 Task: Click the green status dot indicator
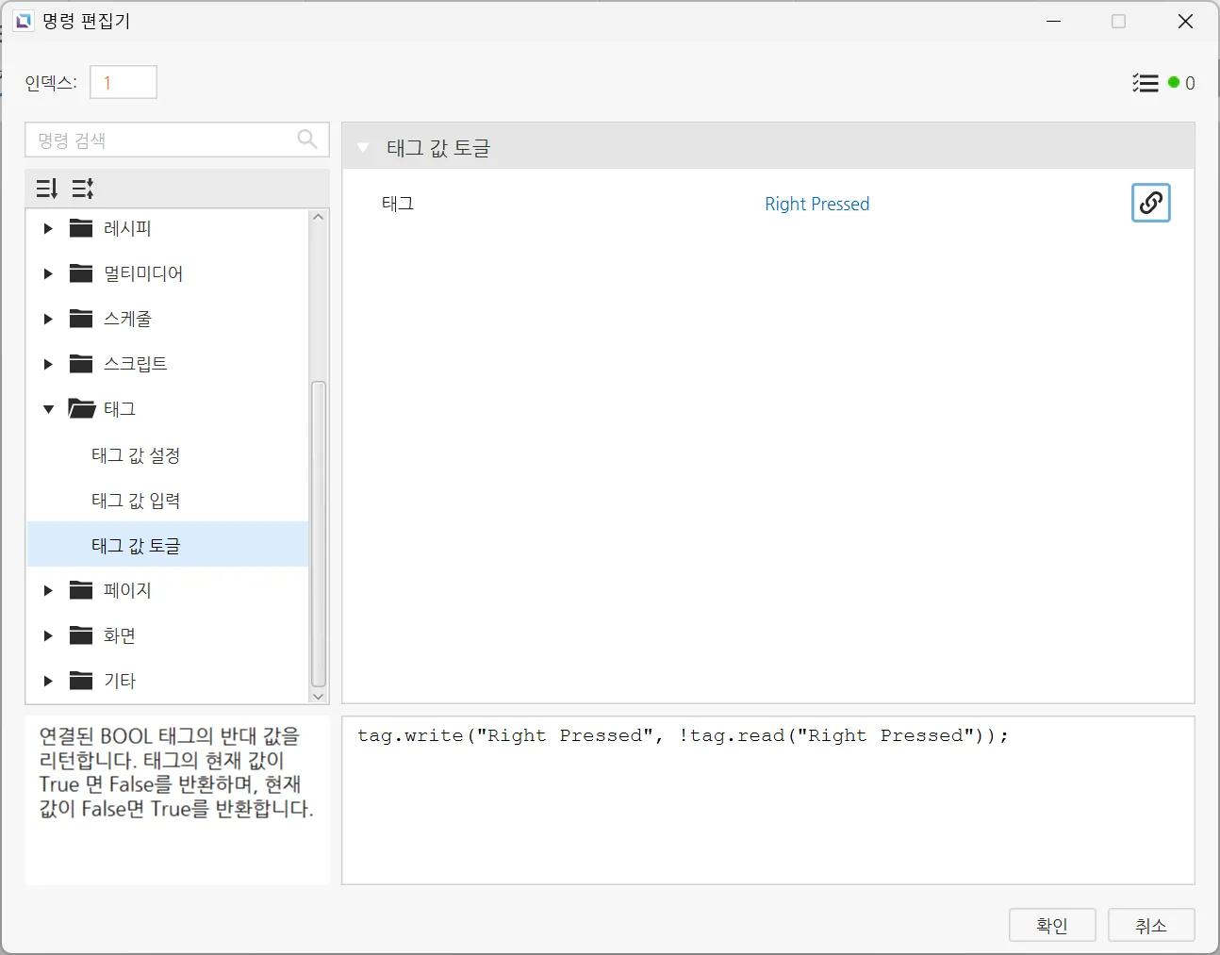click(x=1174, y=83)
